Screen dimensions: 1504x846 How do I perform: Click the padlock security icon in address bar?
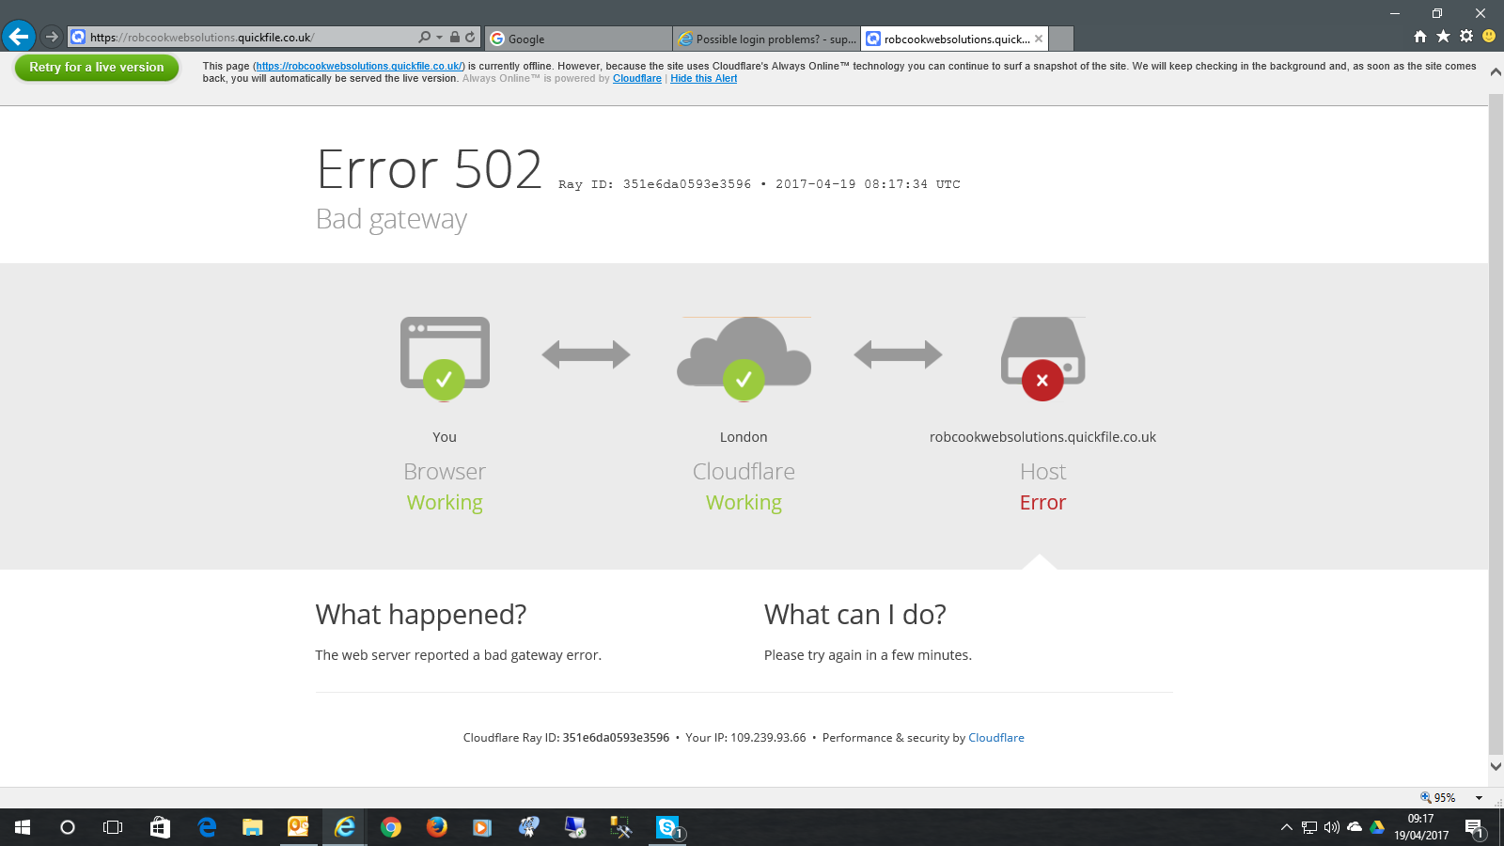click(x=455, y=38)
